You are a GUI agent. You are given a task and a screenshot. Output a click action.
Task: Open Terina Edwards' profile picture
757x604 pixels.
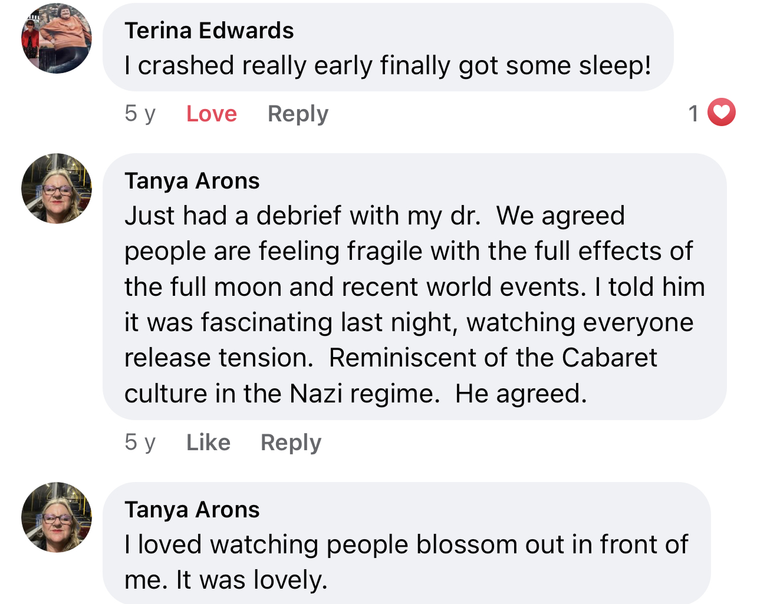[57, 38]
